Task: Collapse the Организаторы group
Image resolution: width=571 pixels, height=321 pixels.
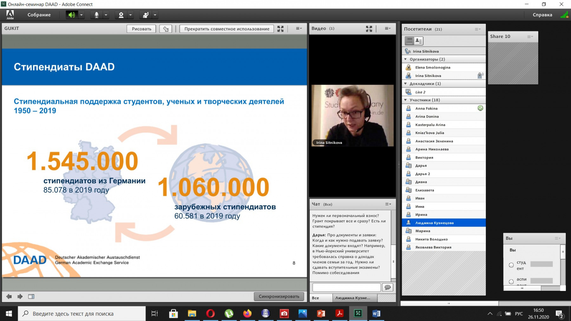Action: point(405,59)
